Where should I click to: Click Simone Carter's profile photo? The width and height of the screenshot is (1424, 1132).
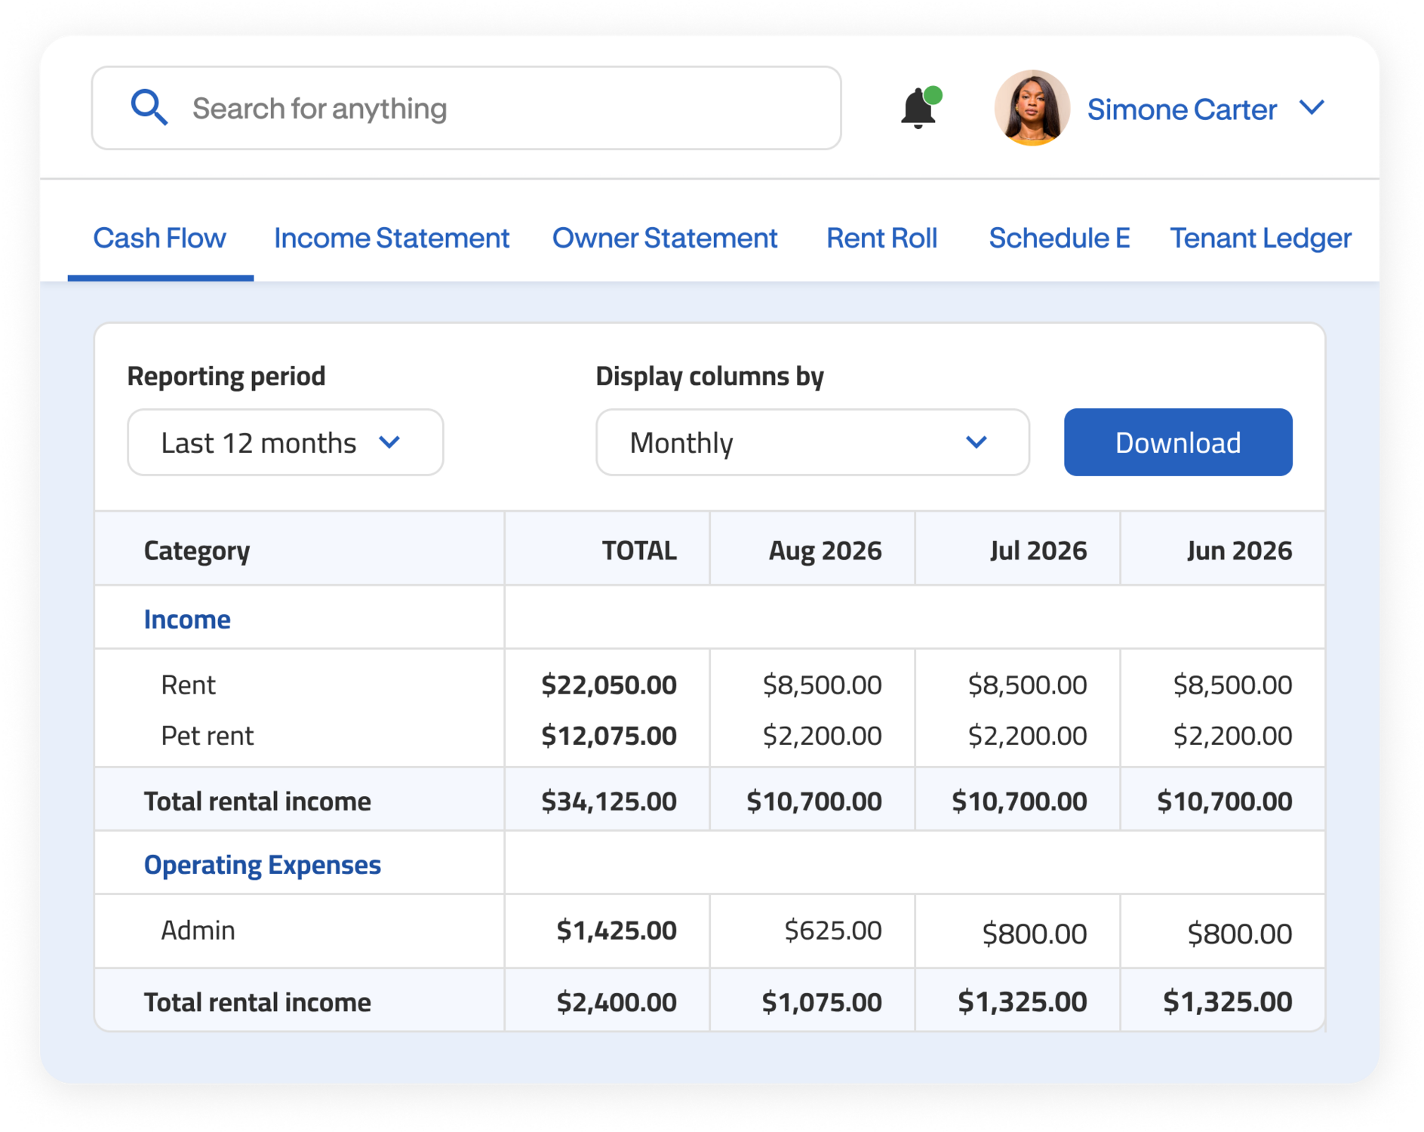[1032, 108]
